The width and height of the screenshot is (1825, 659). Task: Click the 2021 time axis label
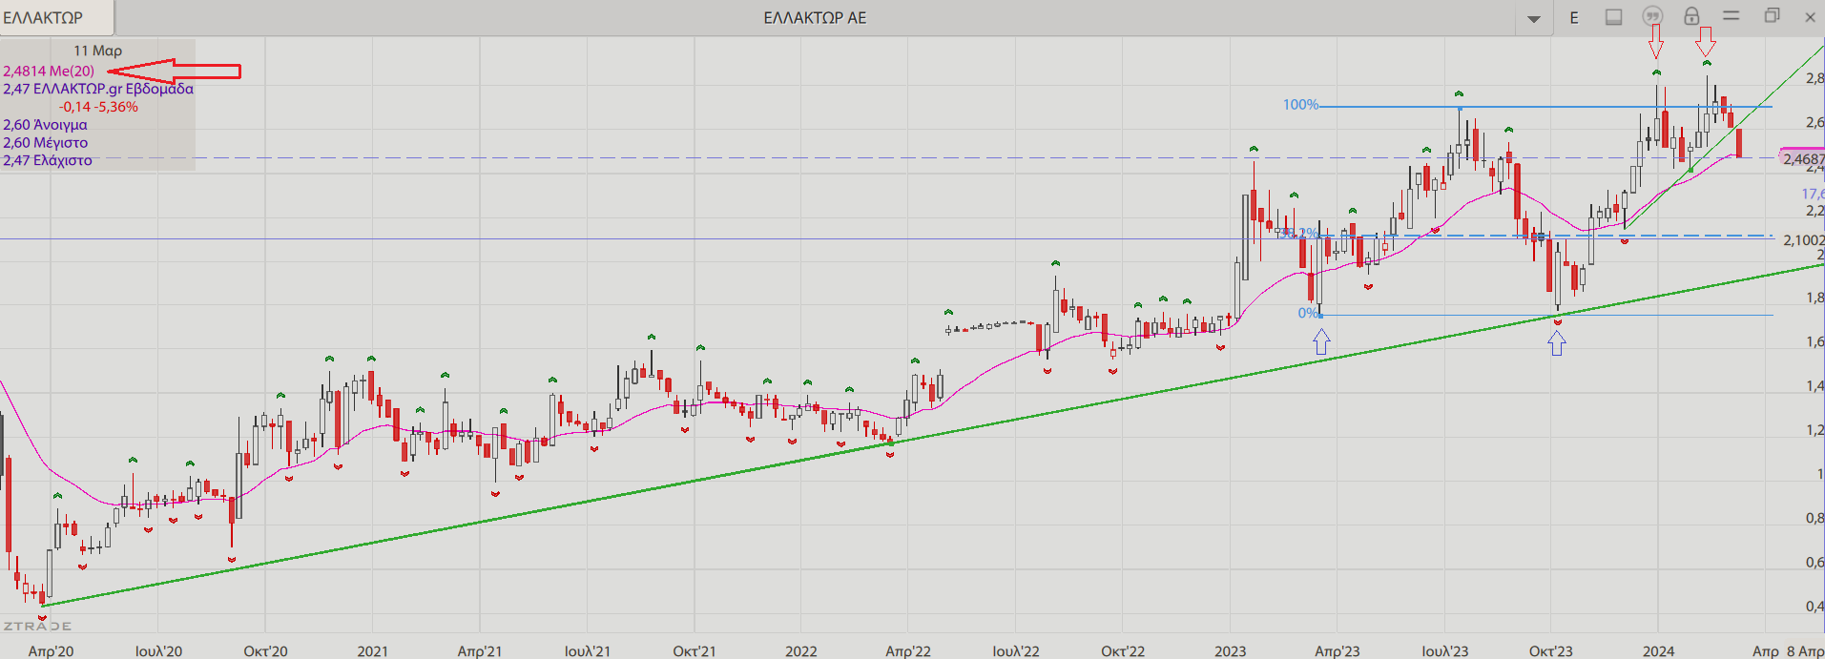[373, 650]
